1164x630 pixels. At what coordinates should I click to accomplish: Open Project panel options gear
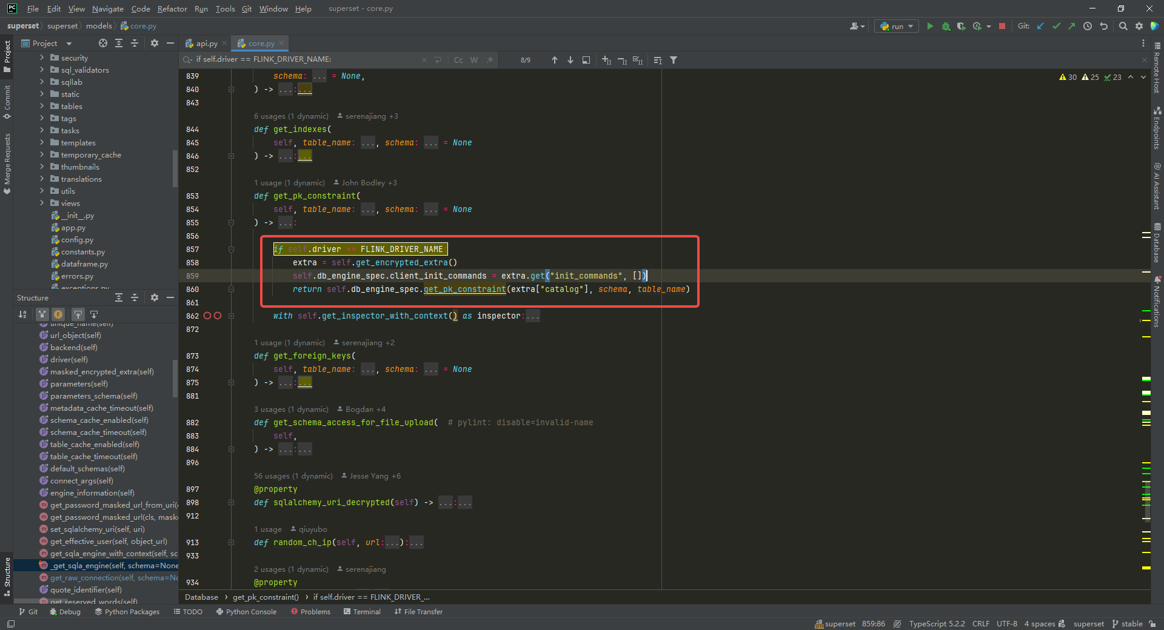point(155,43)
